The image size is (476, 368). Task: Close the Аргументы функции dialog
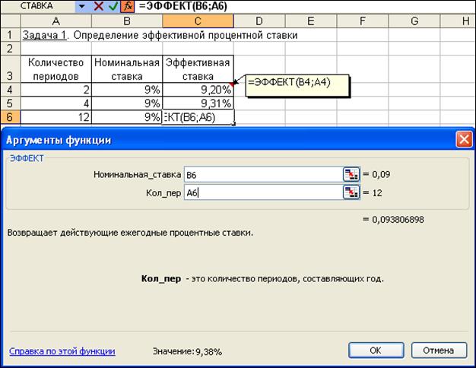tap(464, 140)
